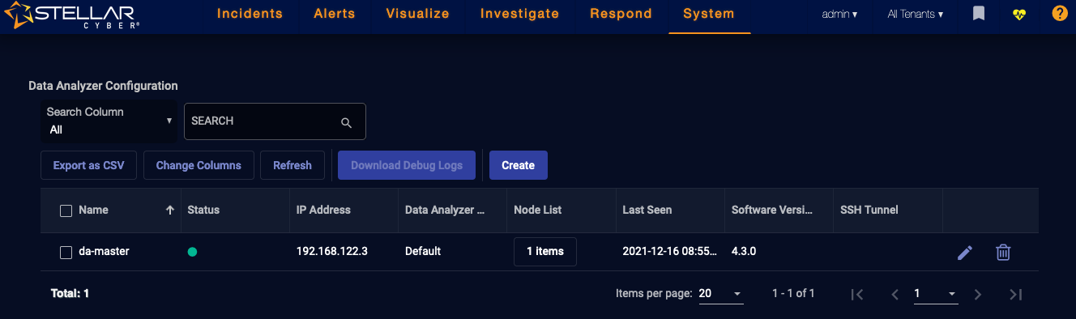Open the system health heartbeat icon
Viewport: 1076px width, 319px height.
(x=1019, y=14)
